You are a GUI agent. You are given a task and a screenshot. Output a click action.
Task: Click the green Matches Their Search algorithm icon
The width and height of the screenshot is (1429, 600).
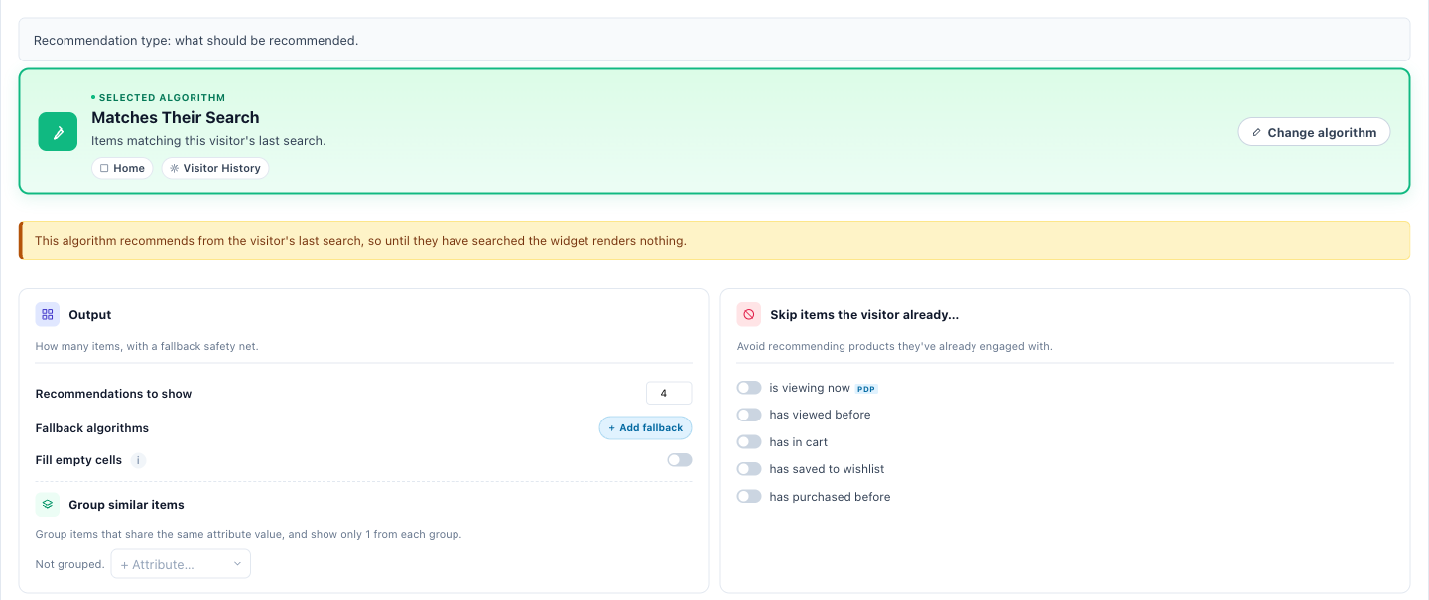pyautogui.click(x=58, y=132)
